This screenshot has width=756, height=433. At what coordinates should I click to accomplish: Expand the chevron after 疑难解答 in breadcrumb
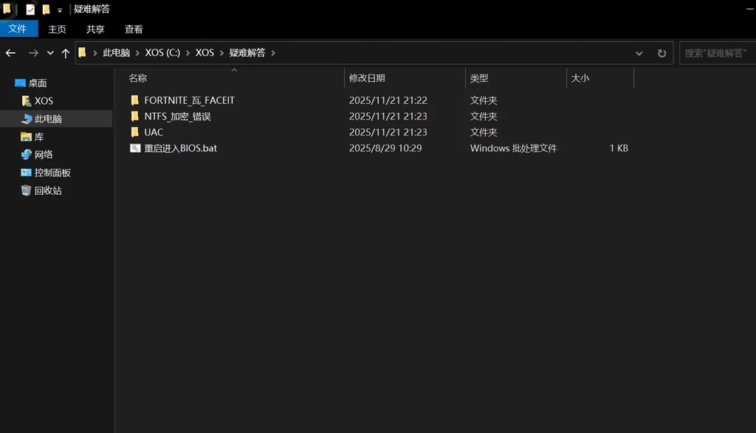[272, 53]
